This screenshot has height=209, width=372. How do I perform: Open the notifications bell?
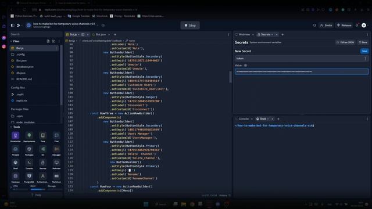click(x=356, y=25)
